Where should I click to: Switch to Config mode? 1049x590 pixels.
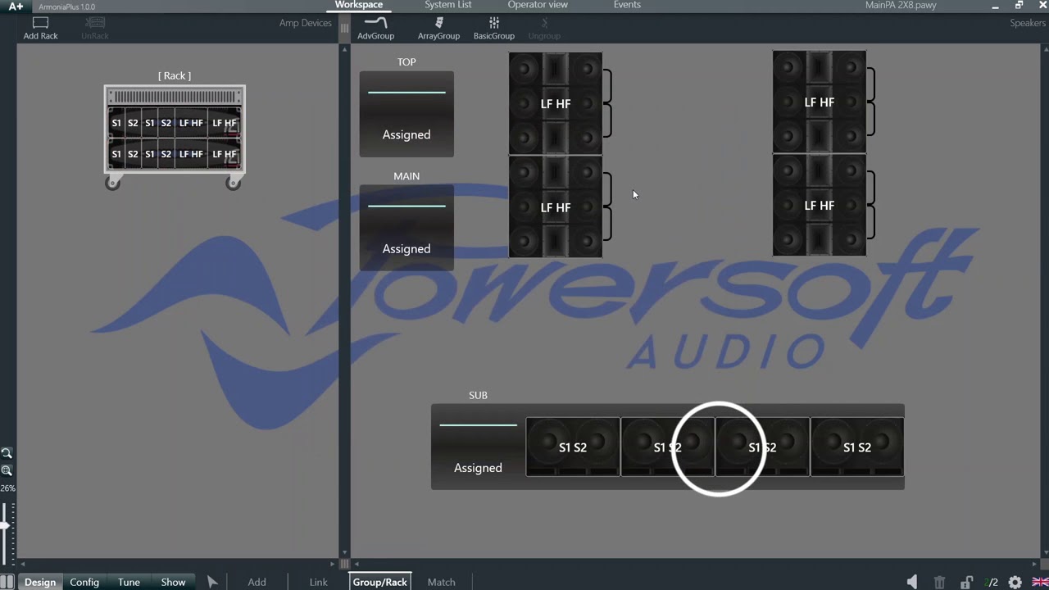tap(84, 582)
